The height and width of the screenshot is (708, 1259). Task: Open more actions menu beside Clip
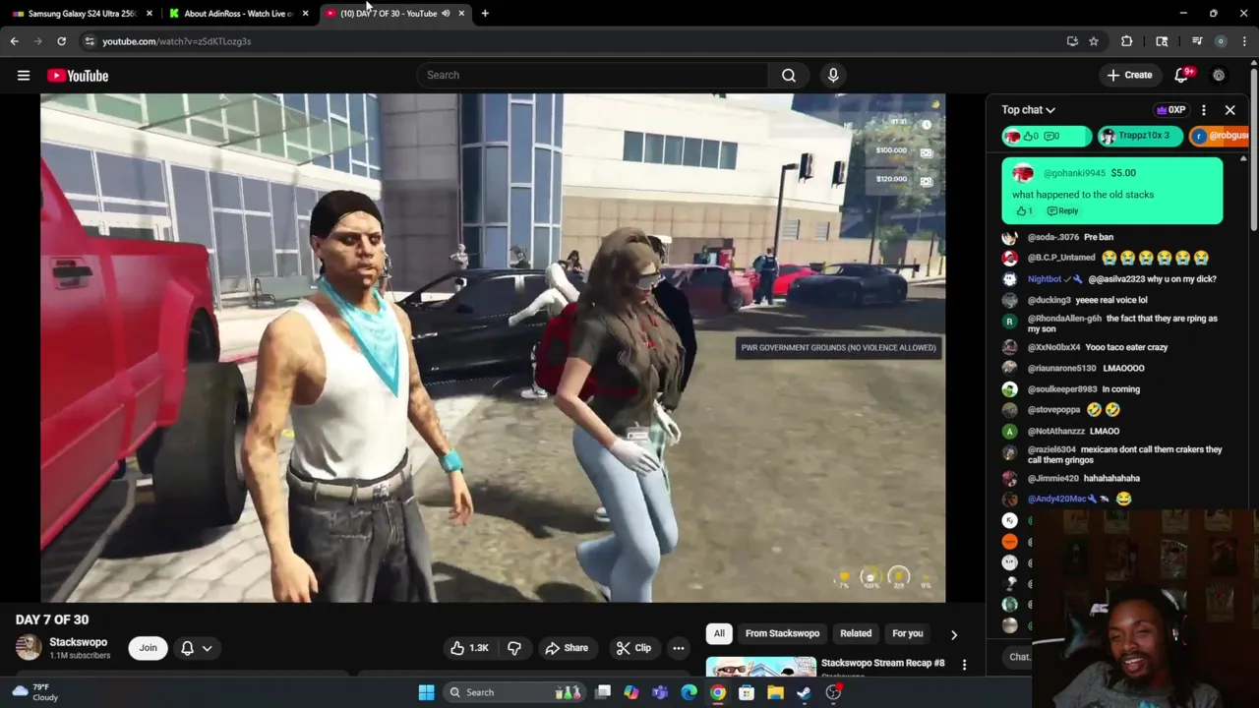click(x=678, y=648)
